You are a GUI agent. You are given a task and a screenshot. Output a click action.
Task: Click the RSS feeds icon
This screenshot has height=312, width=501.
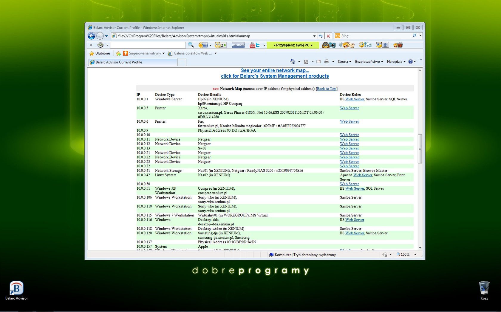[x=306, y=62]
